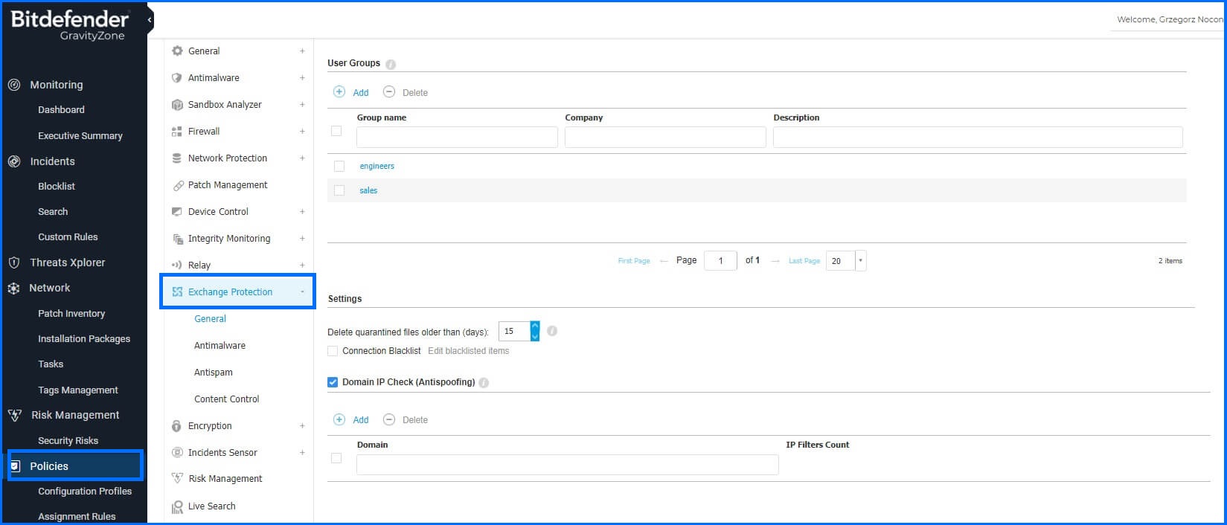Click the Firewall icon
The height and width of the screenshot is (525, 1227).
(177, 132)
